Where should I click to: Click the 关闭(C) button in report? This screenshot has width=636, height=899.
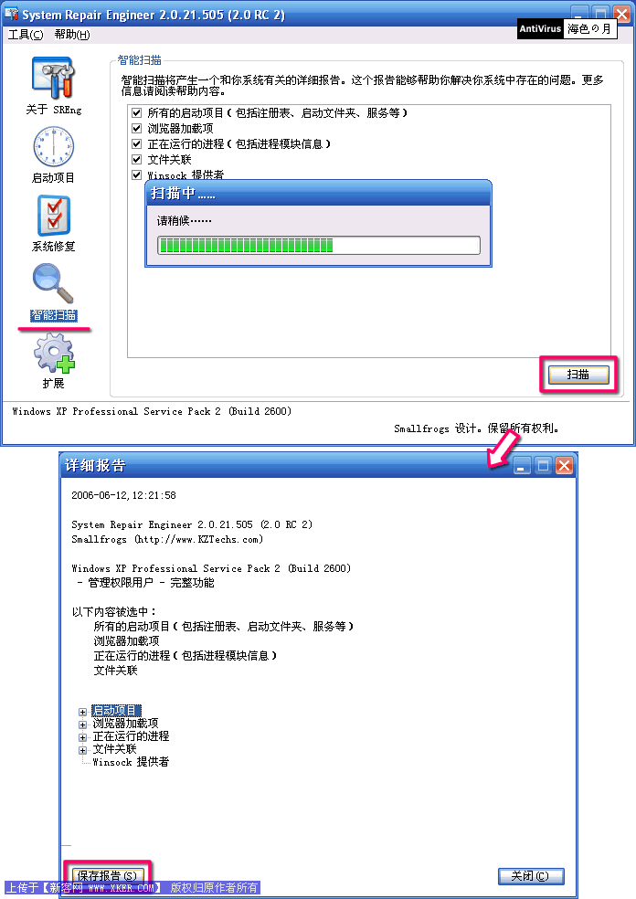pos(531,876)
